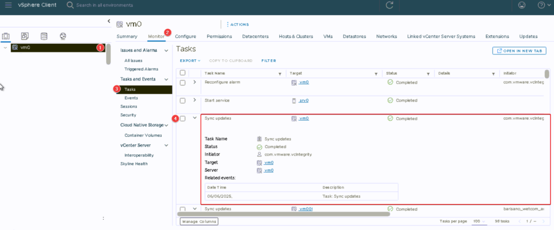Open the Export dropdown
The height and width of the screenshot is (230, 554).
[x=190, y=60]
